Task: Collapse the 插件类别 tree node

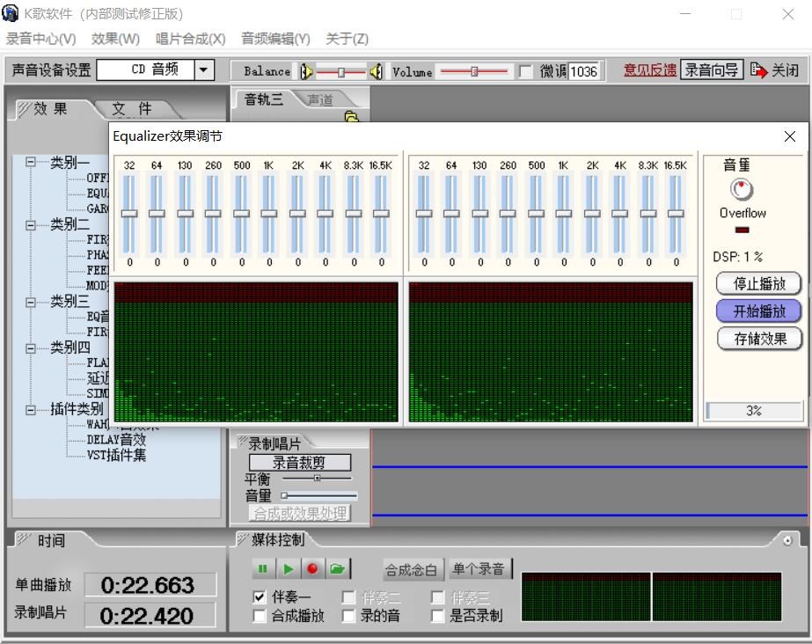Action: (31, 410)
